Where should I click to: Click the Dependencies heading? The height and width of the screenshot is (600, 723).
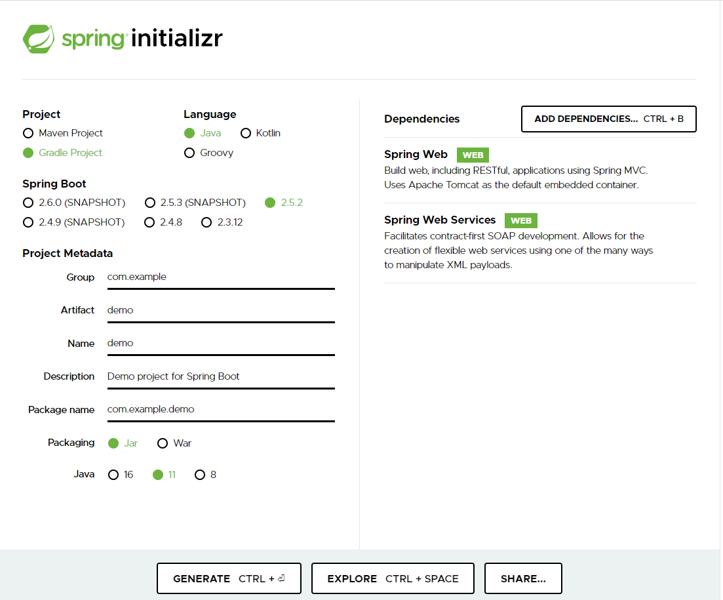tap(422, 119)
